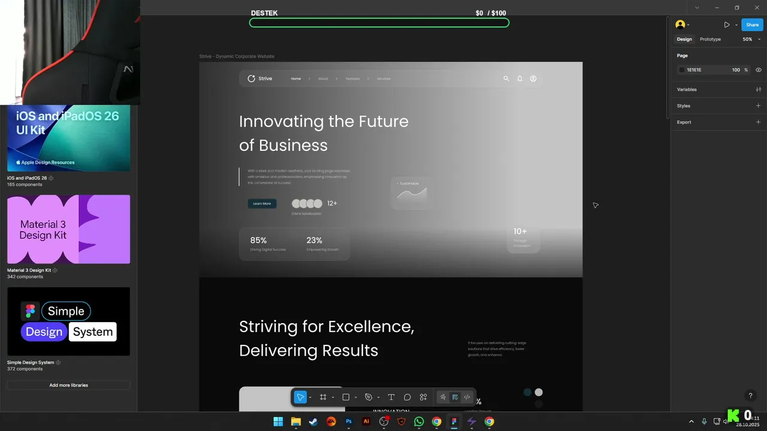The image size is (767, 431).
Task: Open File Explorer from taskbar
Action: [x=296, y=421]
